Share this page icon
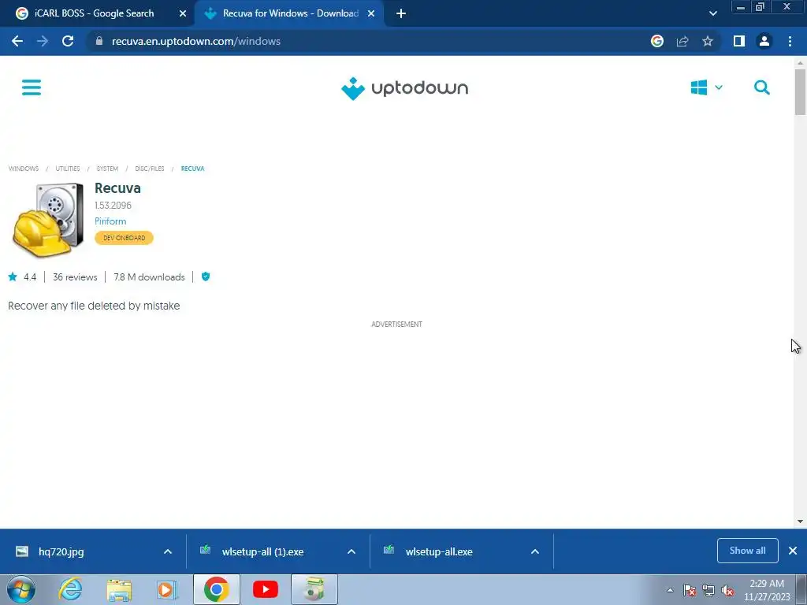The width and height of the screenshot is (807, 605). point(682,41)
